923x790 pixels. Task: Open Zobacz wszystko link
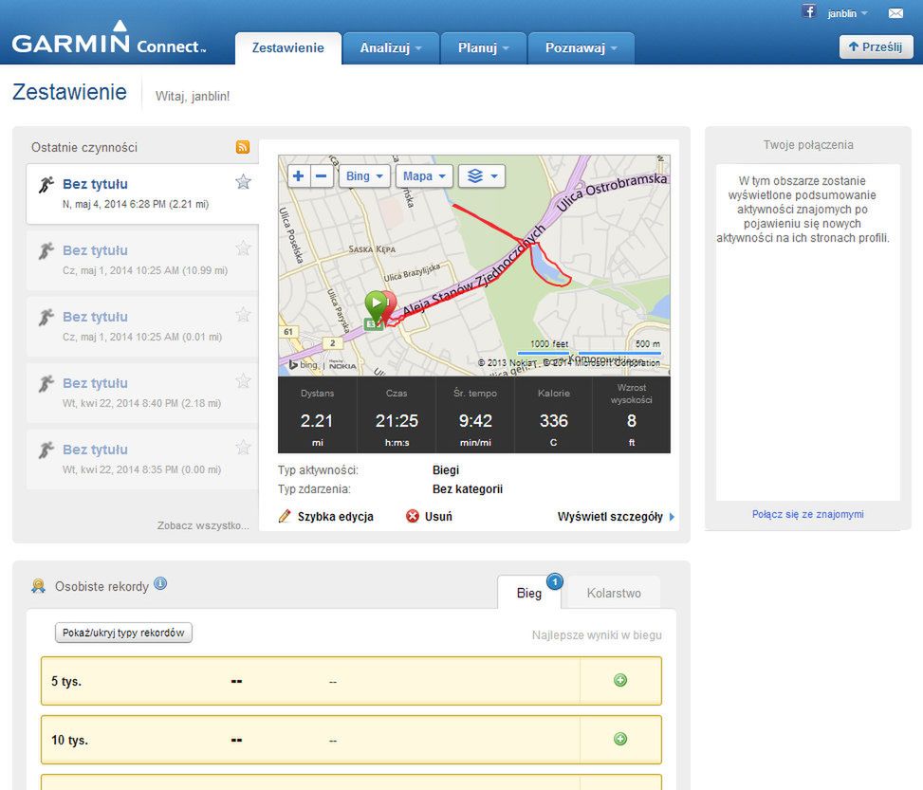[x=202, y=525]
